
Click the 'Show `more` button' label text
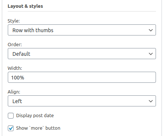tap(38, 128)
